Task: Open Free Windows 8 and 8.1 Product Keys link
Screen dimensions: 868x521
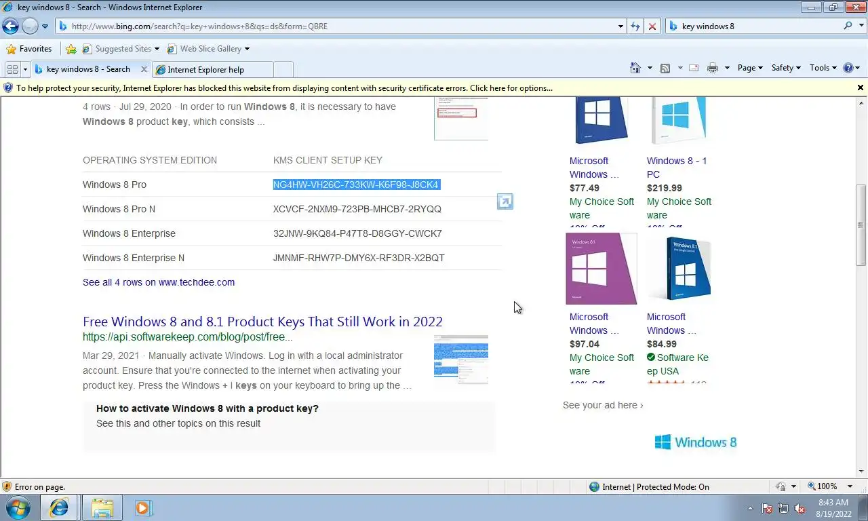Action: tap(262, 322)
